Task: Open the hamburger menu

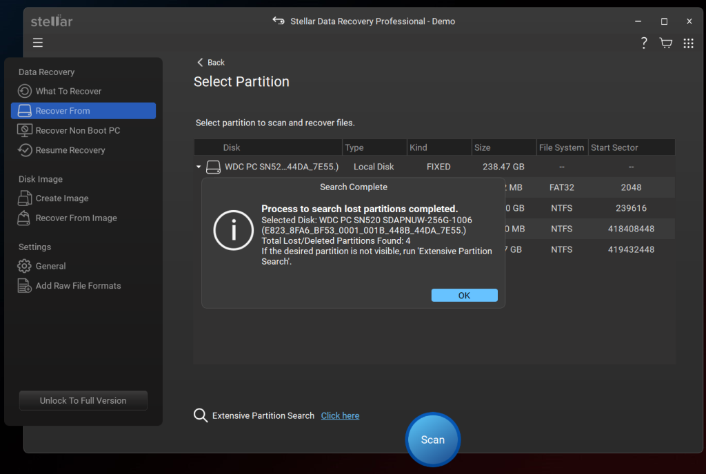Action: [38, 43]
